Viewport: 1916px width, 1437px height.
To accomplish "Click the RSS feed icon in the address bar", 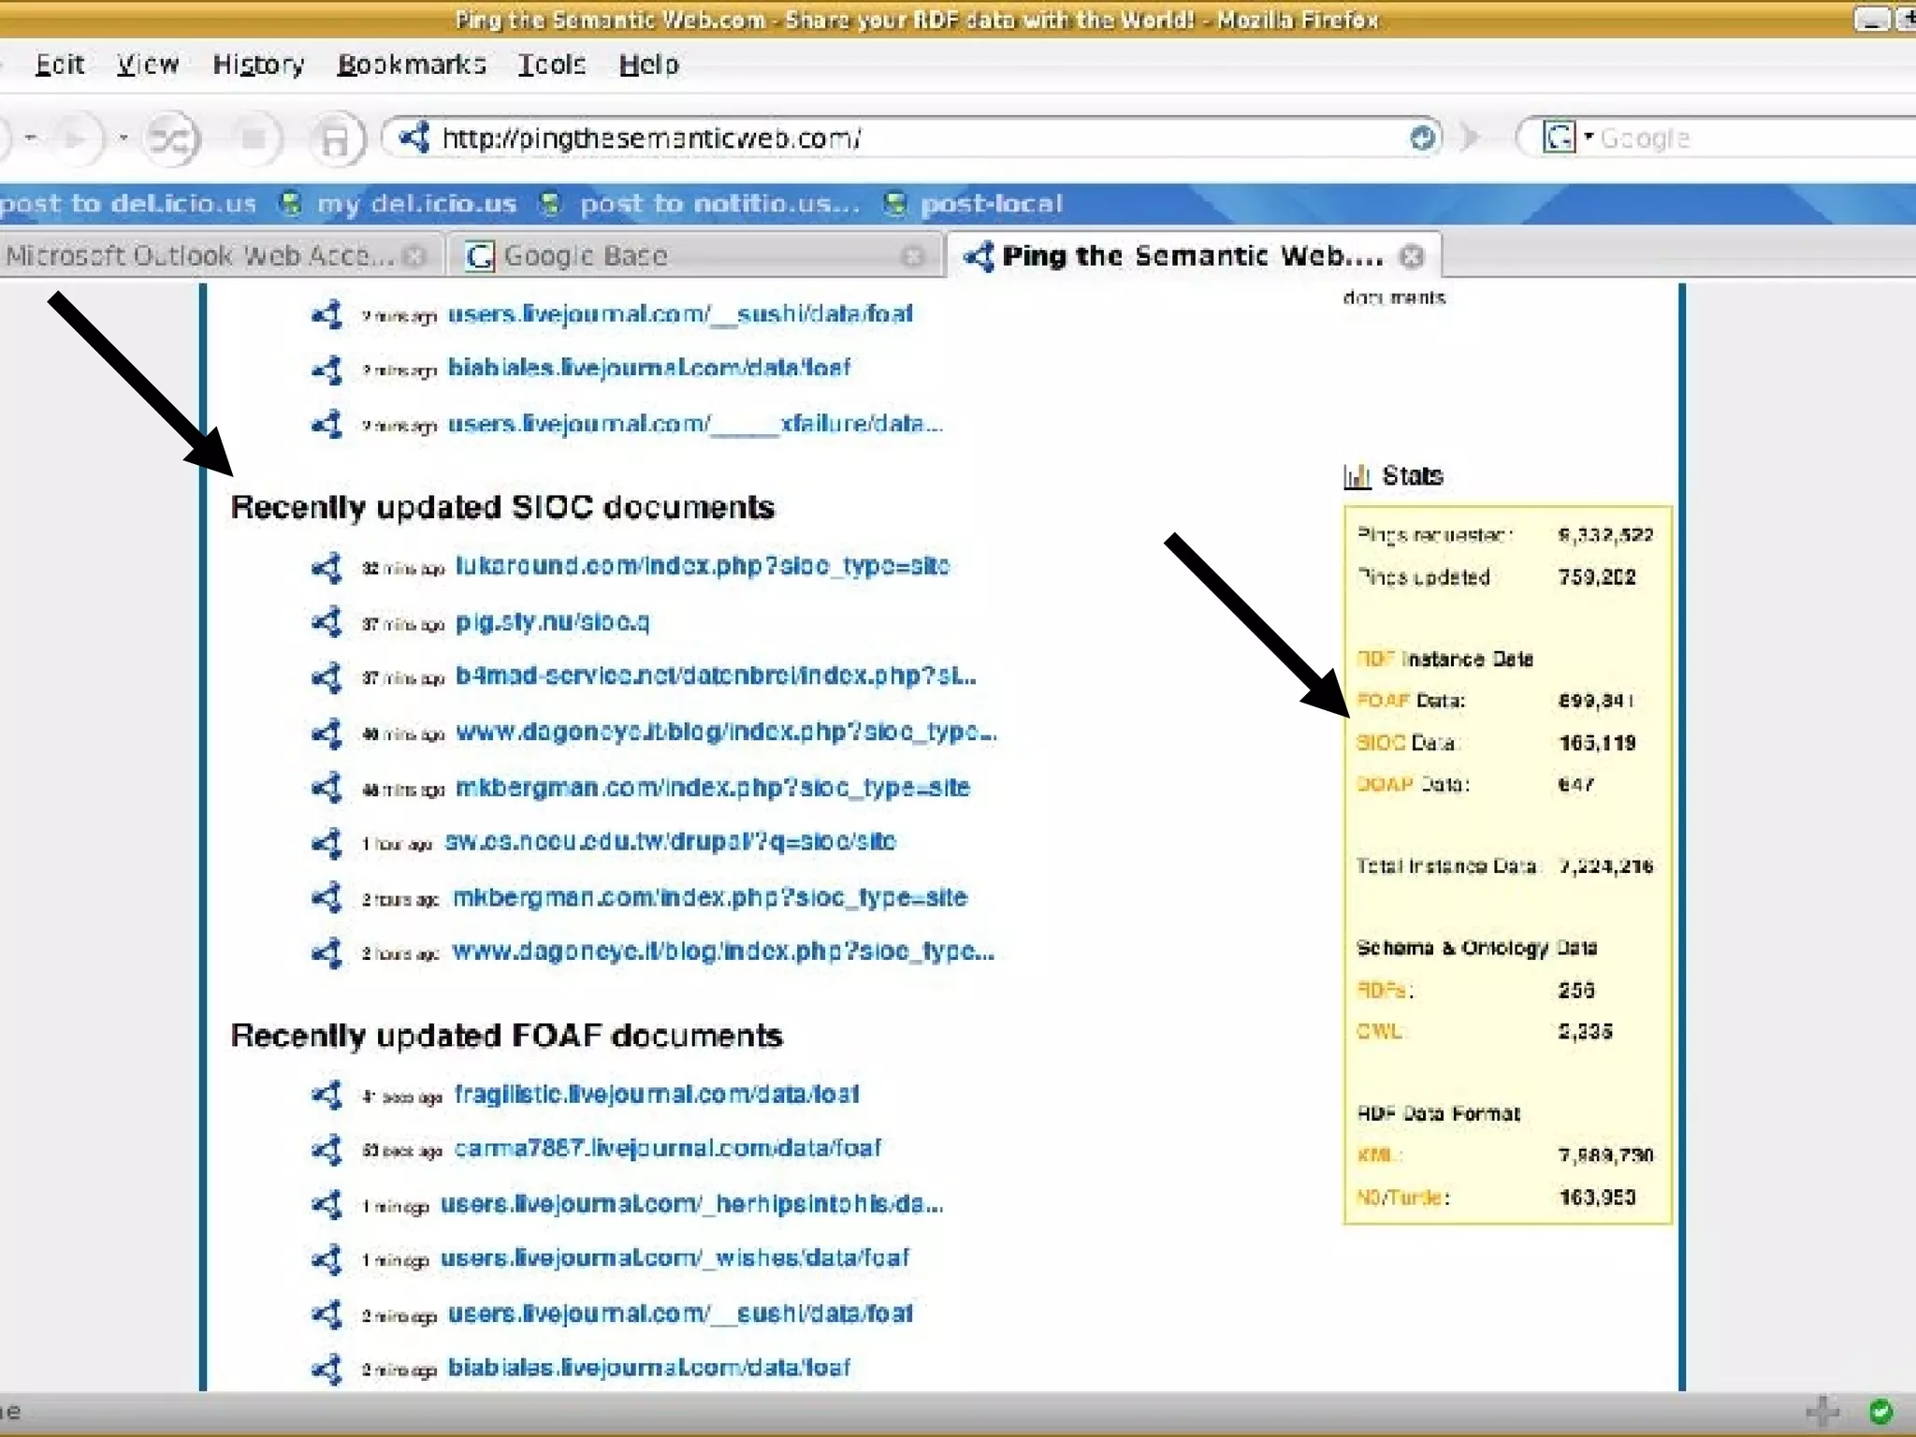I will click(x=1421, y=138).
